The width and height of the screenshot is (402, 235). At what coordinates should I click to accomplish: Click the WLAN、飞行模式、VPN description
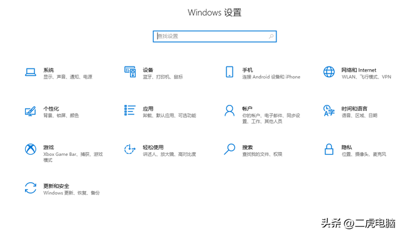pos(366,77)
